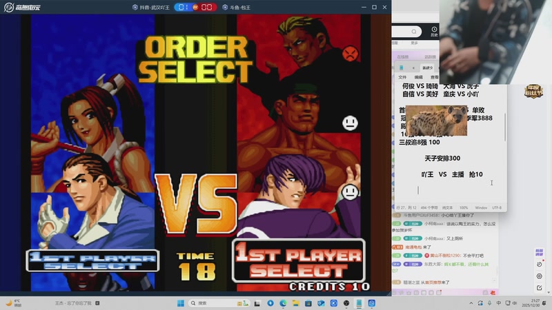
Task: Click the Notepad zoom level 100% in status bar
Action: 464,208
